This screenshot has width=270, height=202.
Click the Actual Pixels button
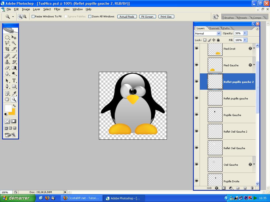coord(127,17)
